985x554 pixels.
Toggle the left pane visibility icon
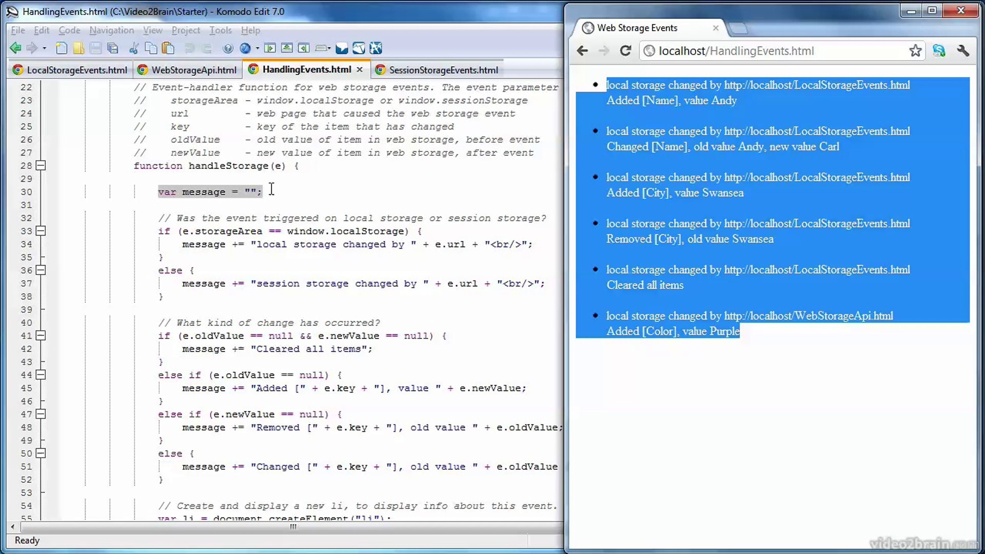(x=270, y=48)
